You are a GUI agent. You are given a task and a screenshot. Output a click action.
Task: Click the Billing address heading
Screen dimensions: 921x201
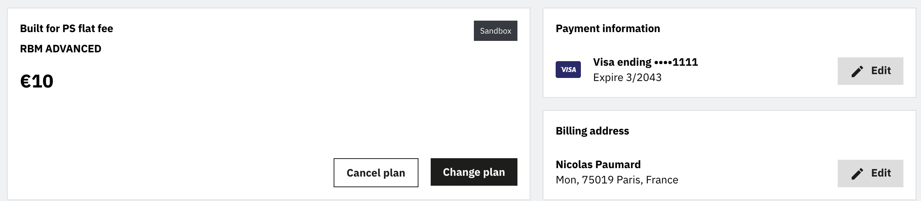pyautogui.click(x=592, y=131)
